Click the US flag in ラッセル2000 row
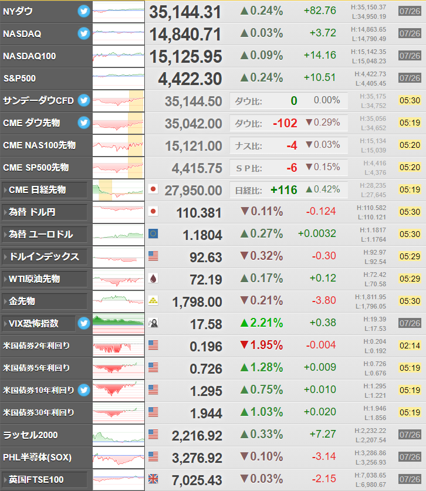The image size is (426, 491). [153, 434]
